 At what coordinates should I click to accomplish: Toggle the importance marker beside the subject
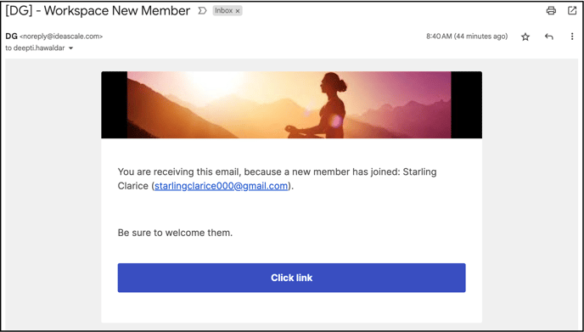[202, 11]
